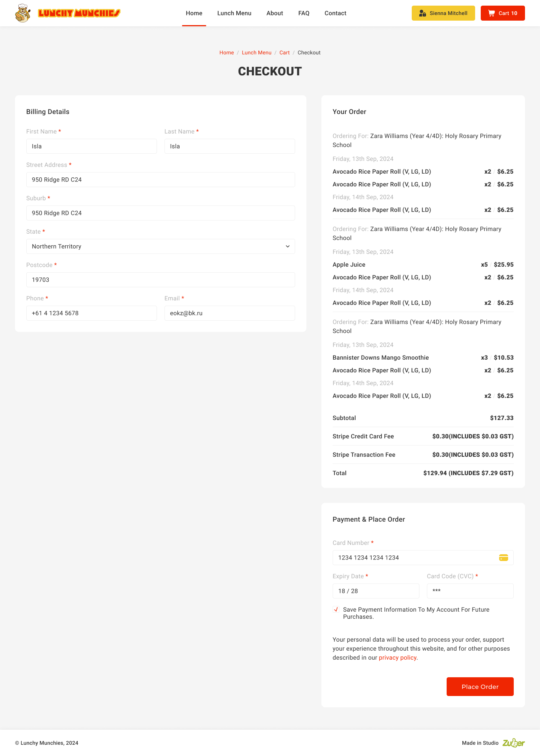Click the Cart breadcrumb link
The width and height of the screenshot is (540, 756).
[x=284, y=52]
